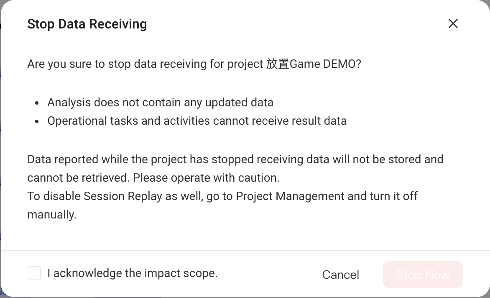
Task: Click the 'I acknowledge the impact scope' label
Action: coord(133,273)
